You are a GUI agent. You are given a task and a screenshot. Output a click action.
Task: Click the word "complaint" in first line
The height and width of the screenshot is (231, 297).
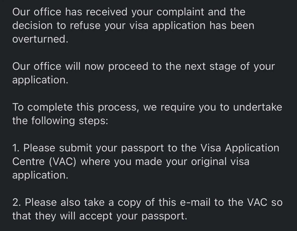180,12
